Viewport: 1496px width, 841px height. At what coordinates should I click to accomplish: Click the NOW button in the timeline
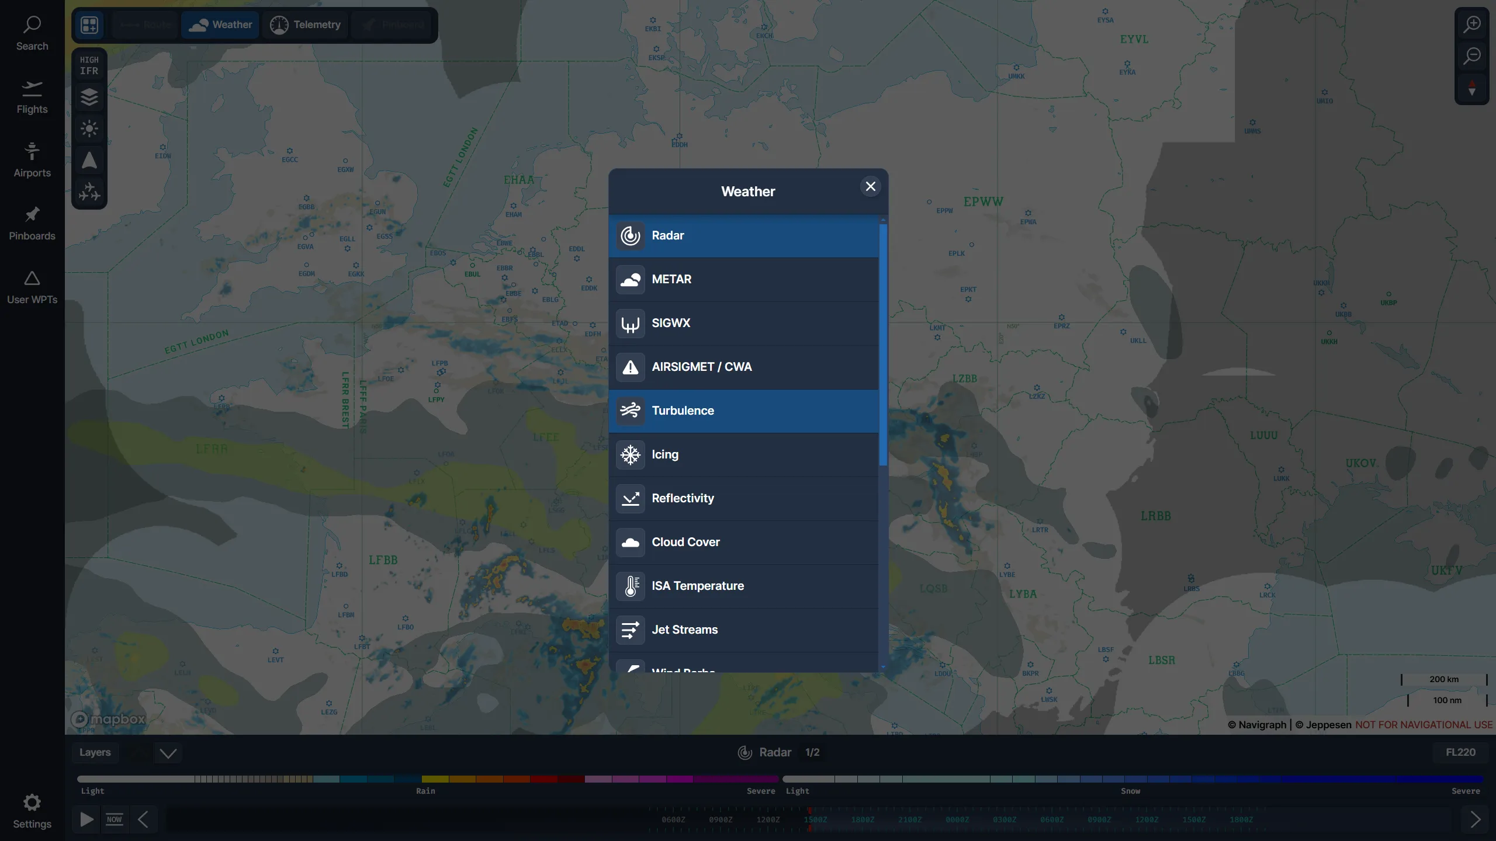pos(115,819)
